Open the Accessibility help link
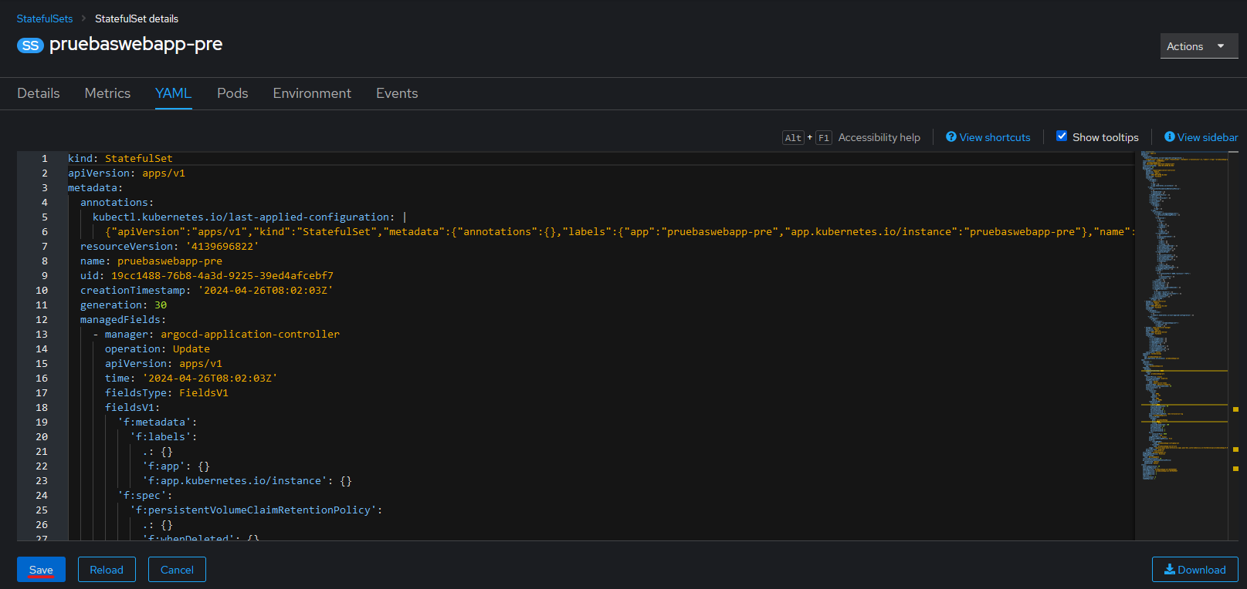 (x=879, y=137)
